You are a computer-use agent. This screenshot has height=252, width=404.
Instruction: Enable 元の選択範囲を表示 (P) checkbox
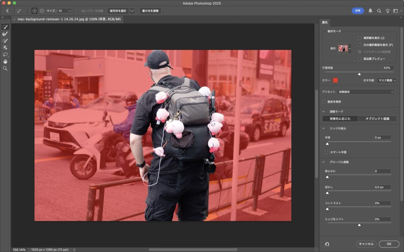(360, 45)
